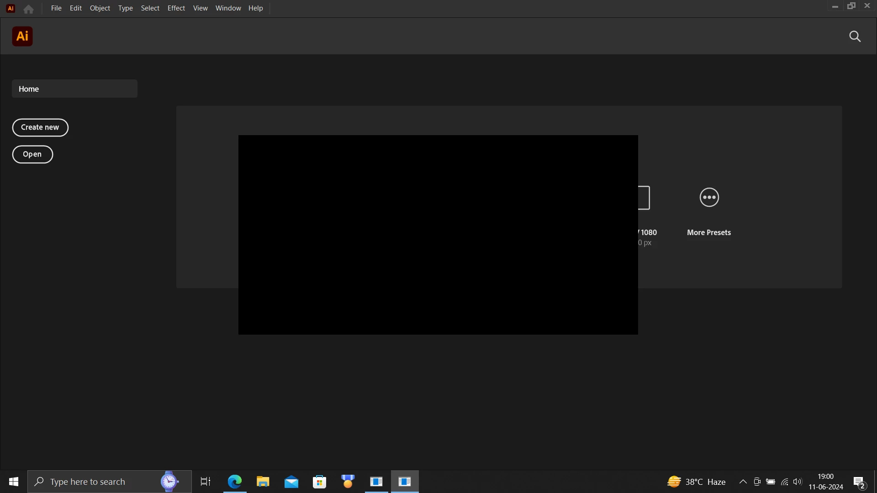Open the Effect menu
Viewport: 877px width, 493px height.
(176, 8)
